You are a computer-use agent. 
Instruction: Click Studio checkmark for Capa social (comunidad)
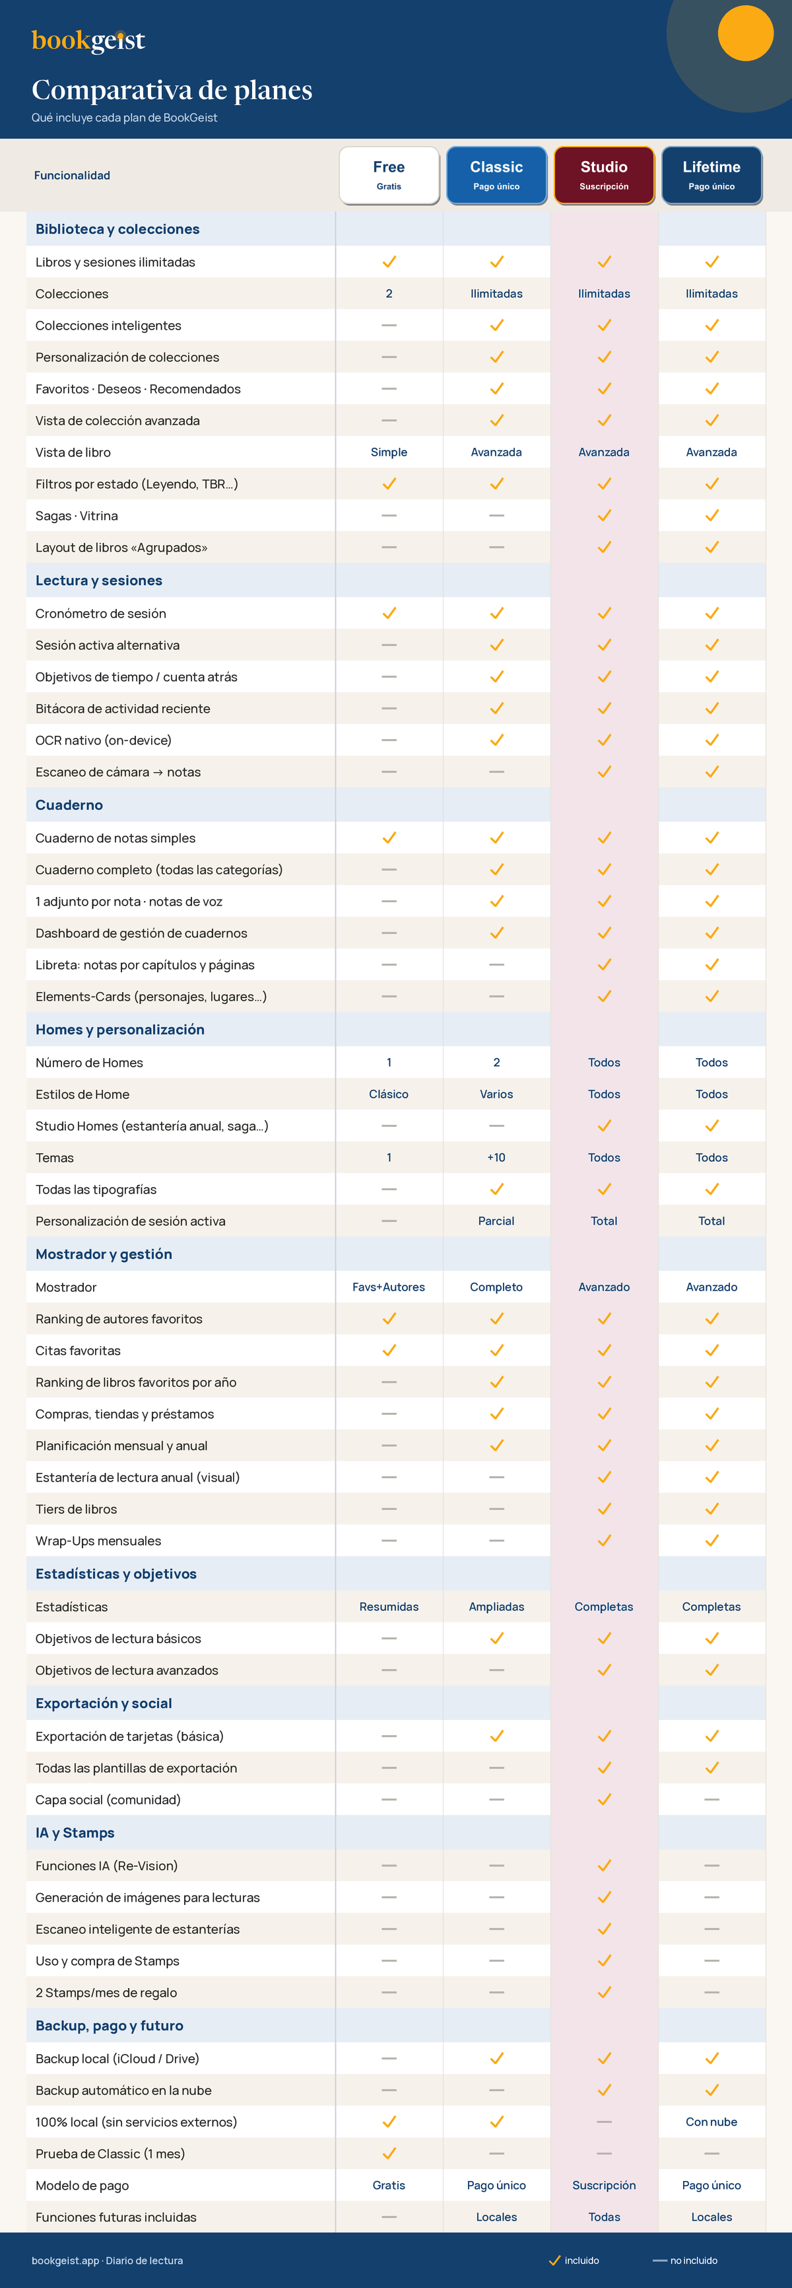[604, 1799]
